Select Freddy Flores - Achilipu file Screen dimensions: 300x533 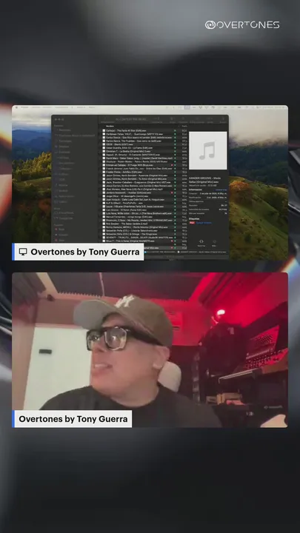[144, 172]
